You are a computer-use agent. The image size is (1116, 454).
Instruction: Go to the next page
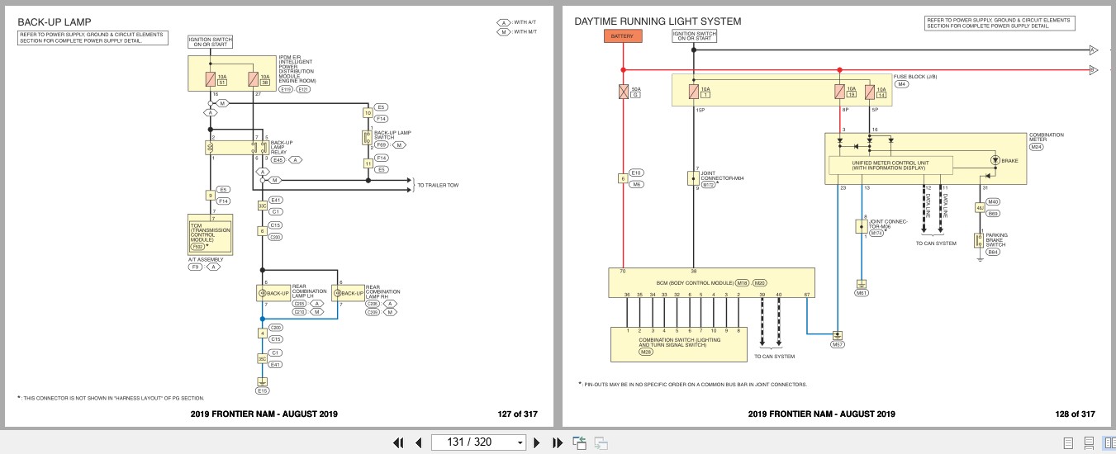click(537, 442)
